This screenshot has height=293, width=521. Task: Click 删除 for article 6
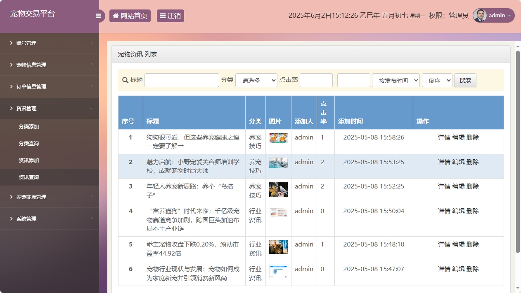[x=473, y=269]
